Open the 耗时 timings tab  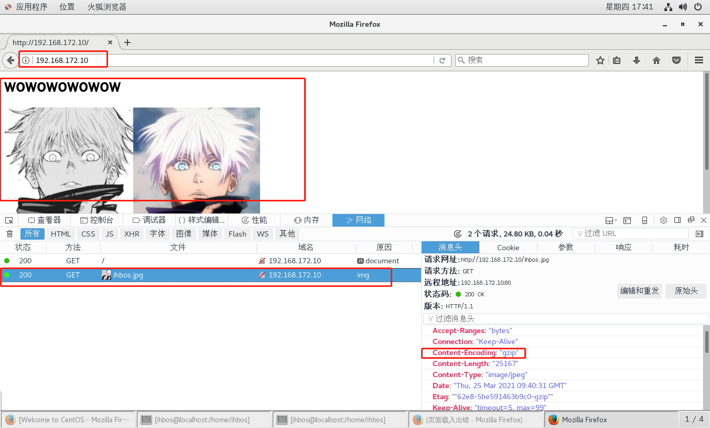pyautogui.click(x=681, y=248)
